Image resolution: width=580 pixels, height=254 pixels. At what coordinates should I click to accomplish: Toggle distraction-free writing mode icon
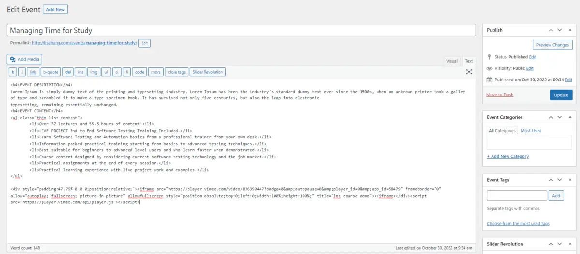click(x=469, y=72)
